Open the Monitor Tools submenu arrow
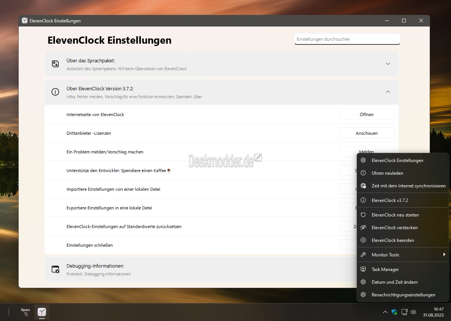This screenshot has width=451, height=321. pos(444,255)
